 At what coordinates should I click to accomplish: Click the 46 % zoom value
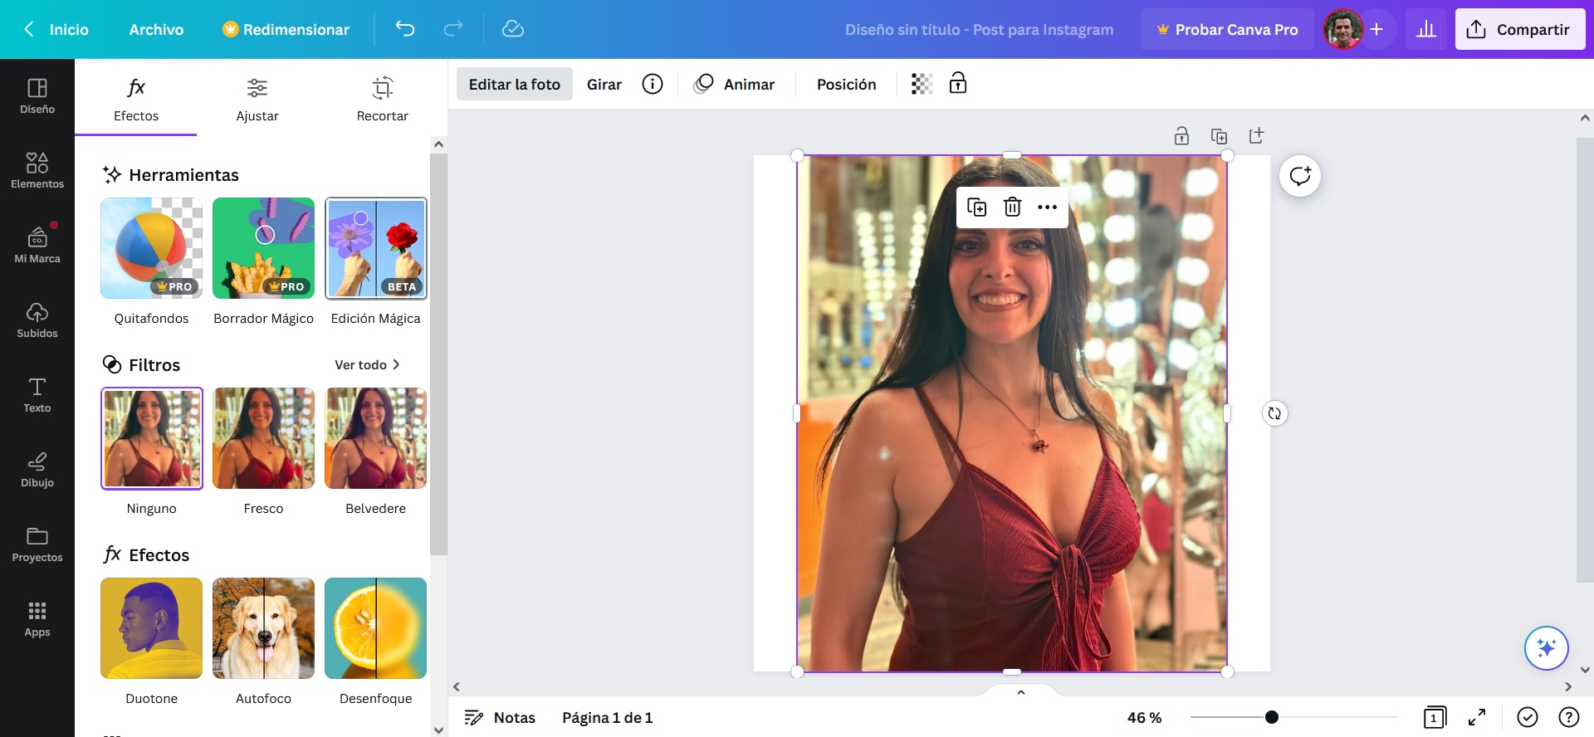(x=1144, y=717)
